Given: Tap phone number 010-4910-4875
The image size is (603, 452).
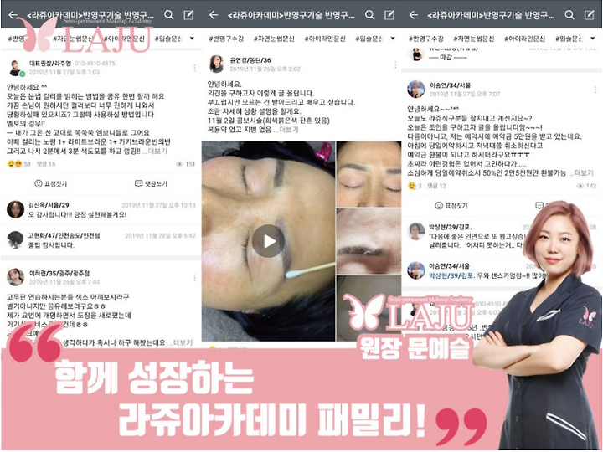Looking at the screenshot, I should (95, 64).
